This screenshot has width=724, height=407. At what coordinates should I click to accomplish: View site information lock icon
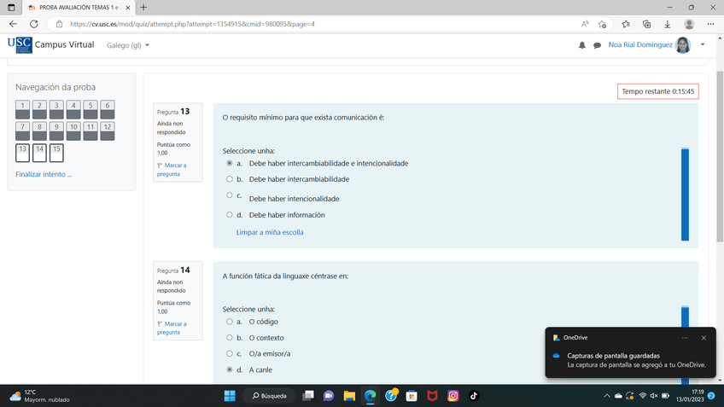coord(59,24)
